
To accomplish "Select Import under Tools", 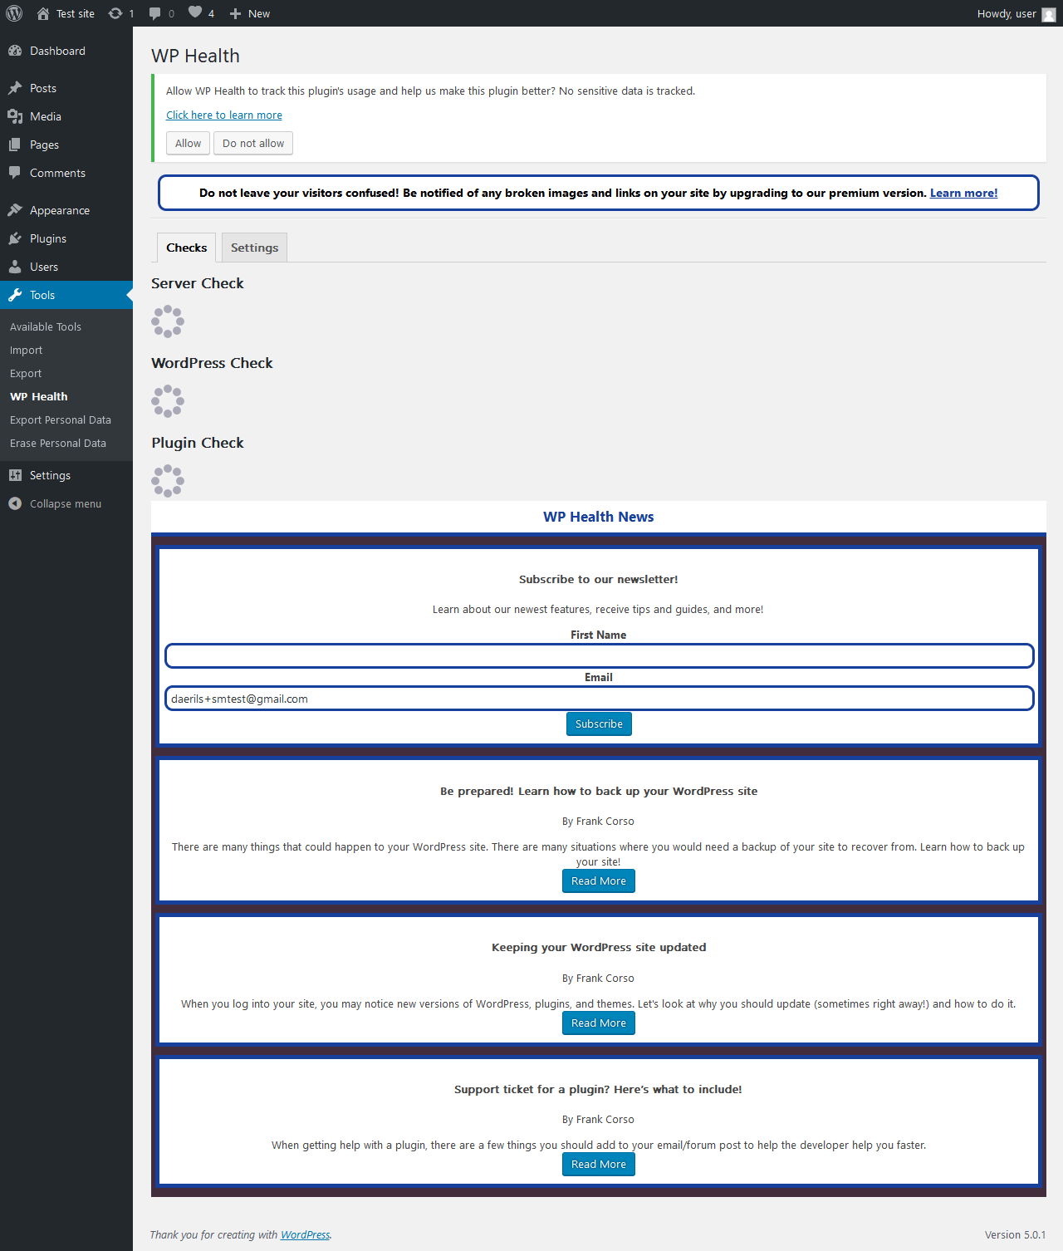I will (26, 350).
